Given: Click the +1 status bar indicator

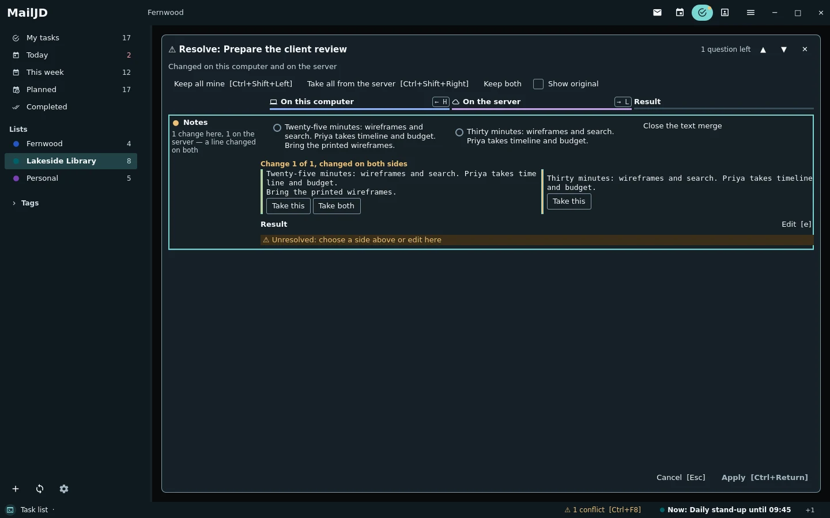Looking at the screenshot, I should click(x=810, y=510).
